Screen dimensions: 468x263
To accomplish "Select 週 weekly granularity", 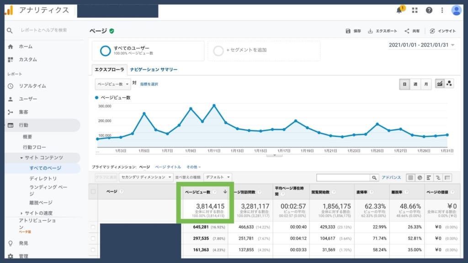I will click(x=415, y=84).
